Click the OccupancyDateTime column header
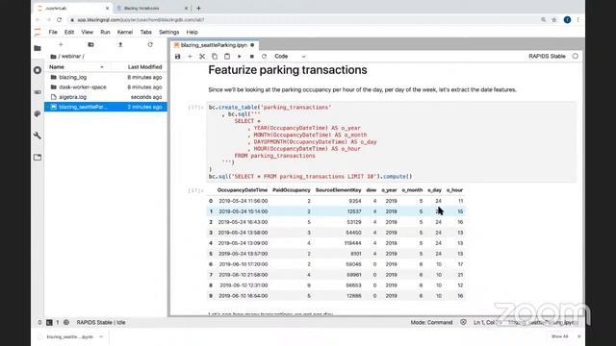616x346 pixels. [243, 190]
